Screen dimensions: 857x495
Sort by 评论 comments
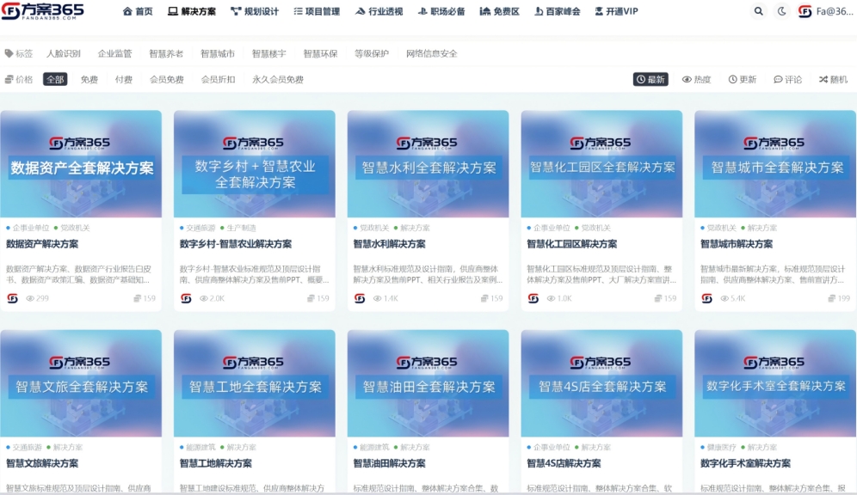[787, 79]
